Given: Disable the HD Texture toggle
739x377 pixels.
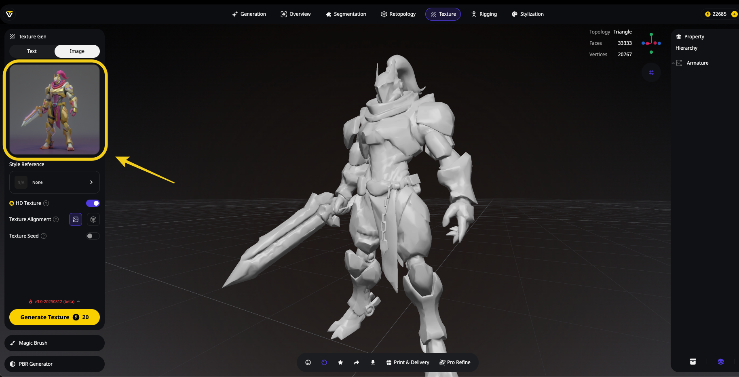Looking at the screenshot, I should coord(93,203).
